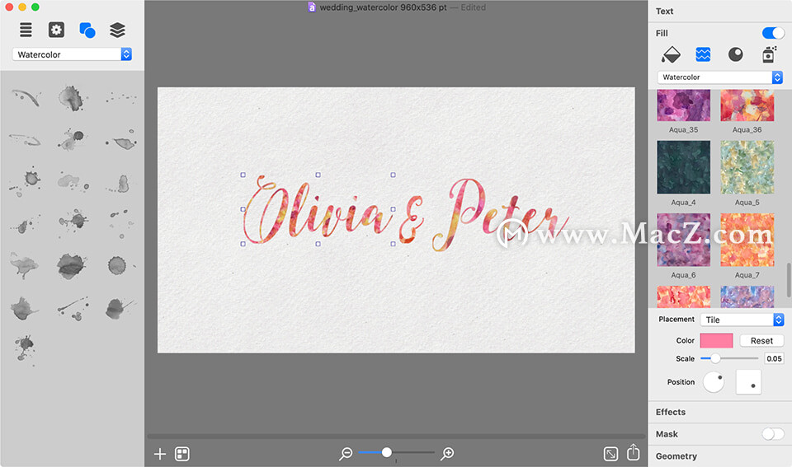The image size is (792, 467).
Task: Select the Aqua_5 texture thumbnail
Action: 747,167
